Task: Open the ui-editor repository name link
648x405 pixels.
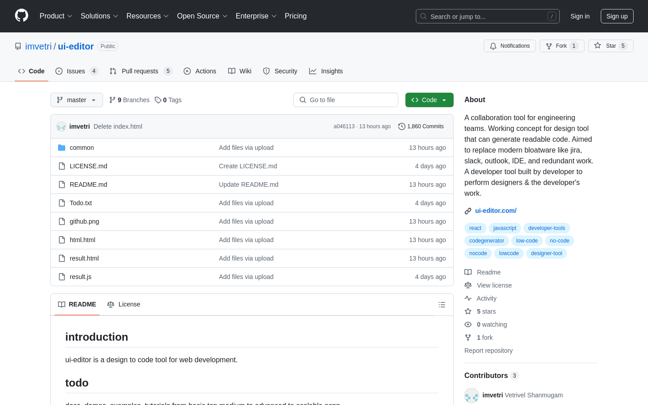Action: (76, 46)
